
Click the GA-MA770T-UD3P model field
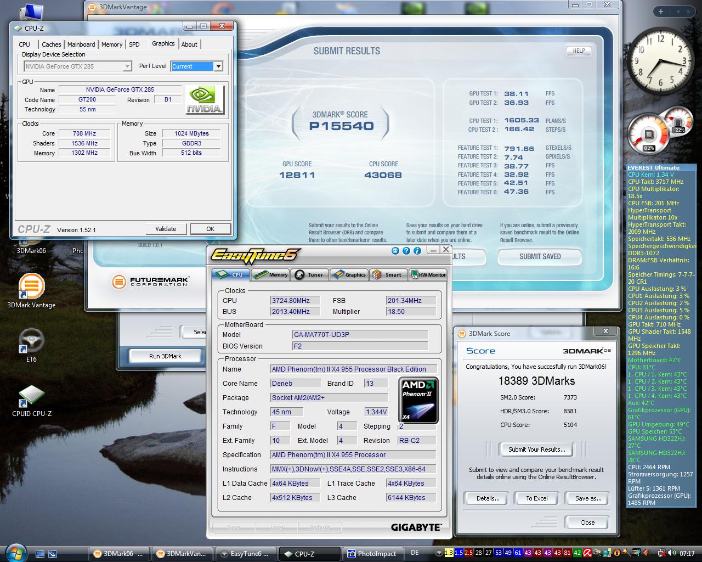pos(360,334)
